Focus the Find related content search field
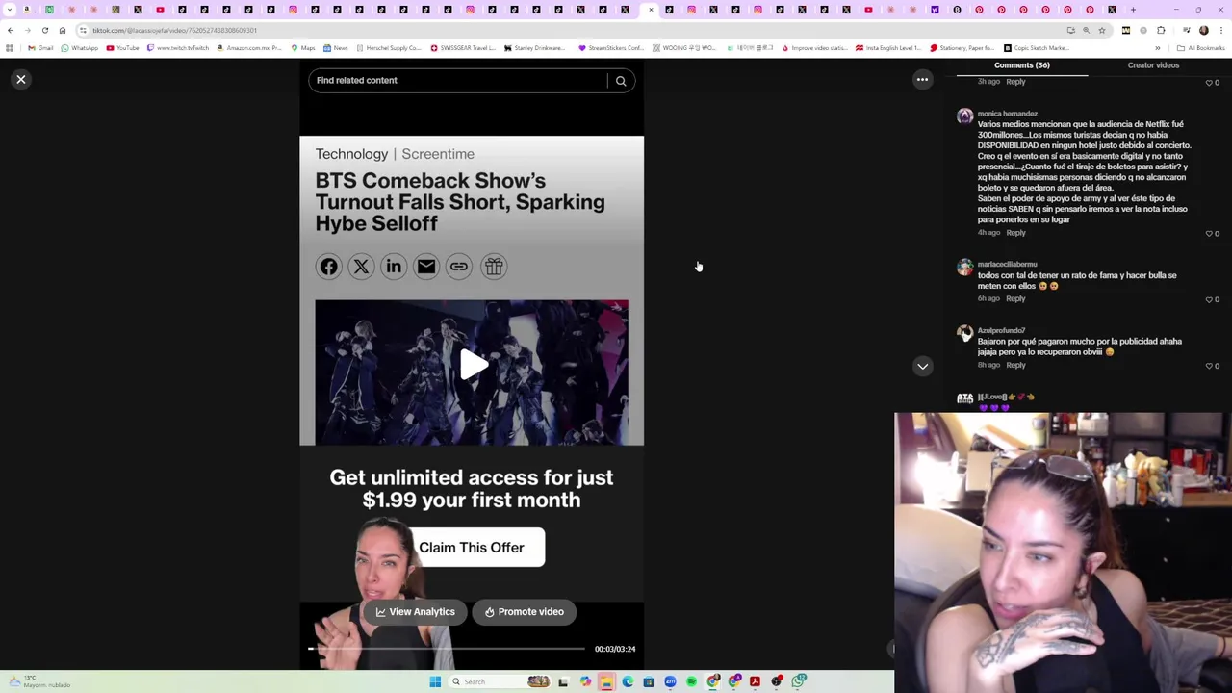 coord(460,81)
